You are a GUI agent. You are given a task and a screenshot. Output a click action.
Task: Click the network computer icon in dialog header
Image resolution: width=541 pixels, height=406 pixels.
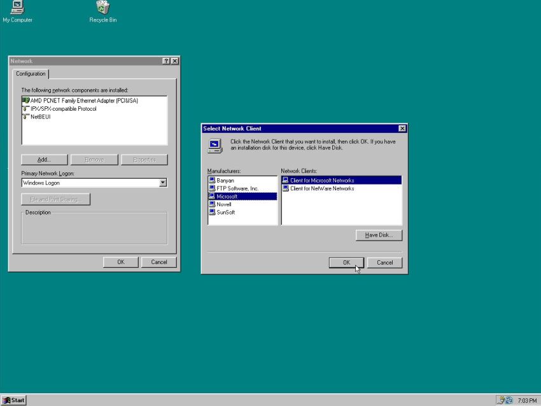pos(215,146)
